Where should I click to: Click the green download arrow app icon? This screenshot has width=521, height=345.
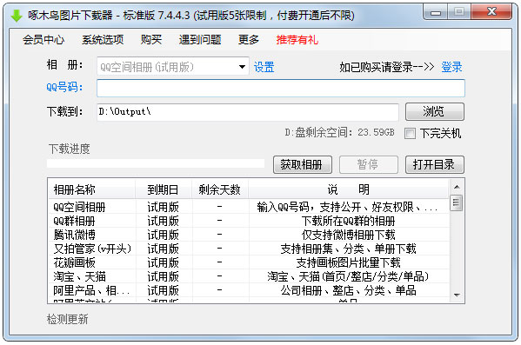[x=16, y=16]
